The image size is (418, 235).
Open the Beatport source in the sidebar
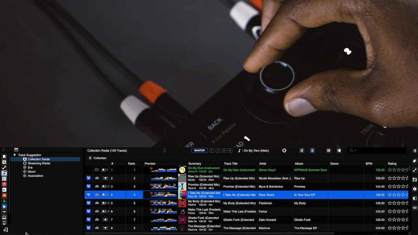click(x=4, y=201)
